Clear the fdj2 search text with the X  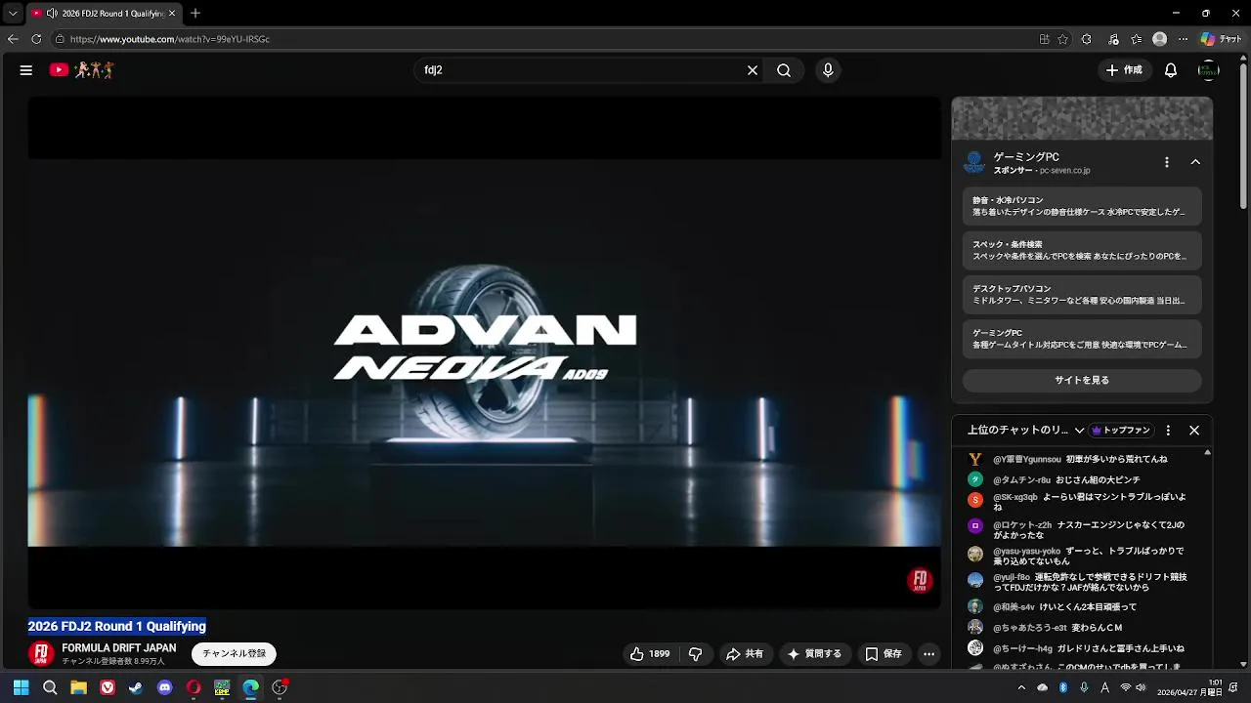coord(753,70)
